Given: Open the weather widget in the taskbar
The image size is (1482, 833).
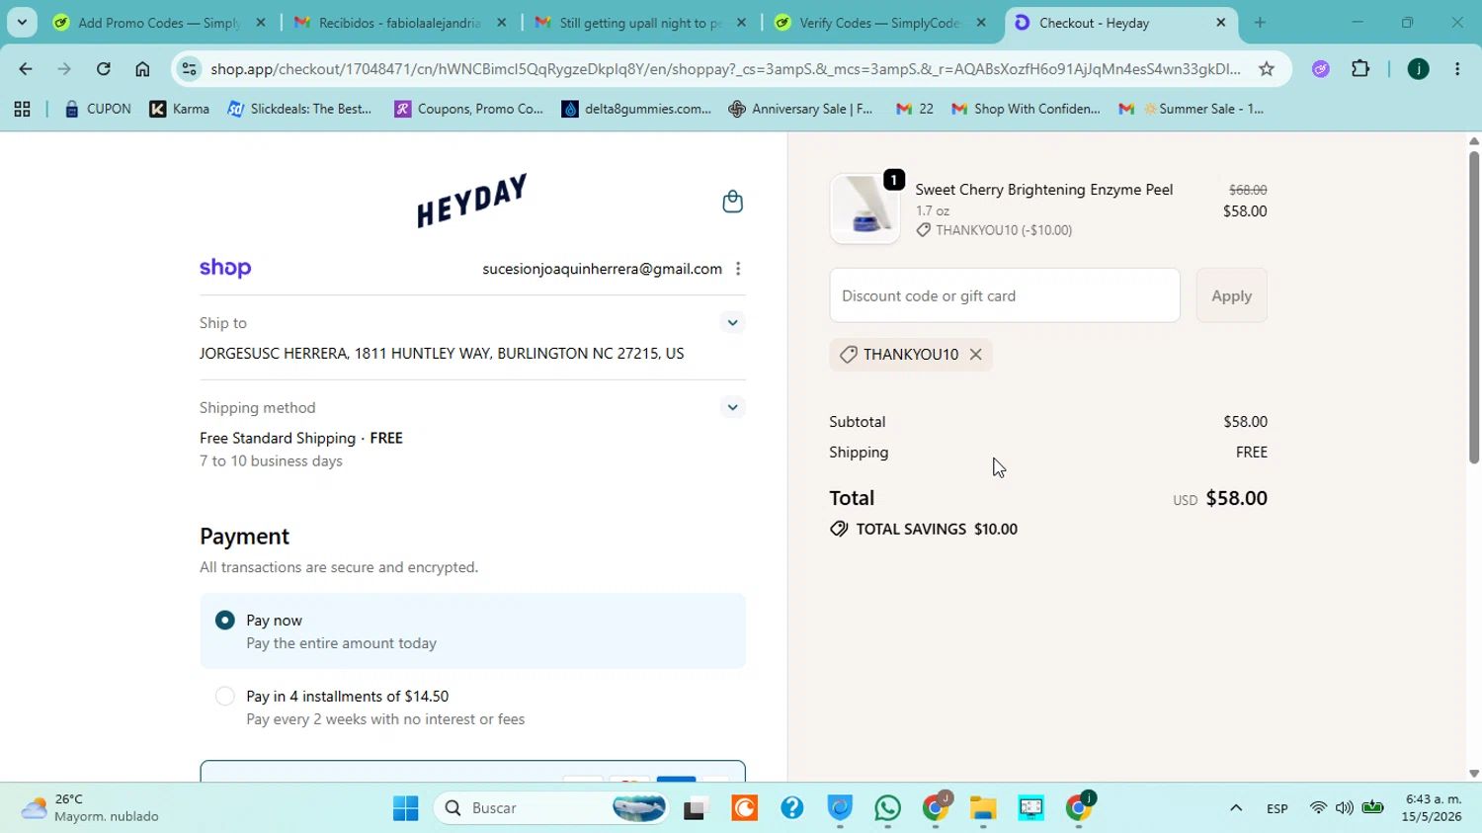Looking at the screenshot, I should [91, 808].
